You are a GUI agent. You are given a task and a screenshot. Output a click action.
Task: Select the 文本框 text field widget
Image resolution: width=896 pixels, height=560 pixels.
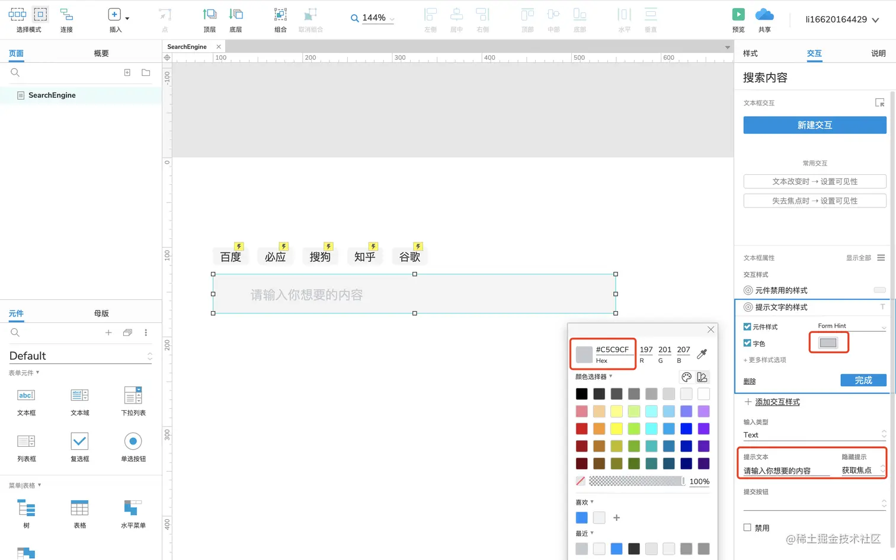[26, 401]
